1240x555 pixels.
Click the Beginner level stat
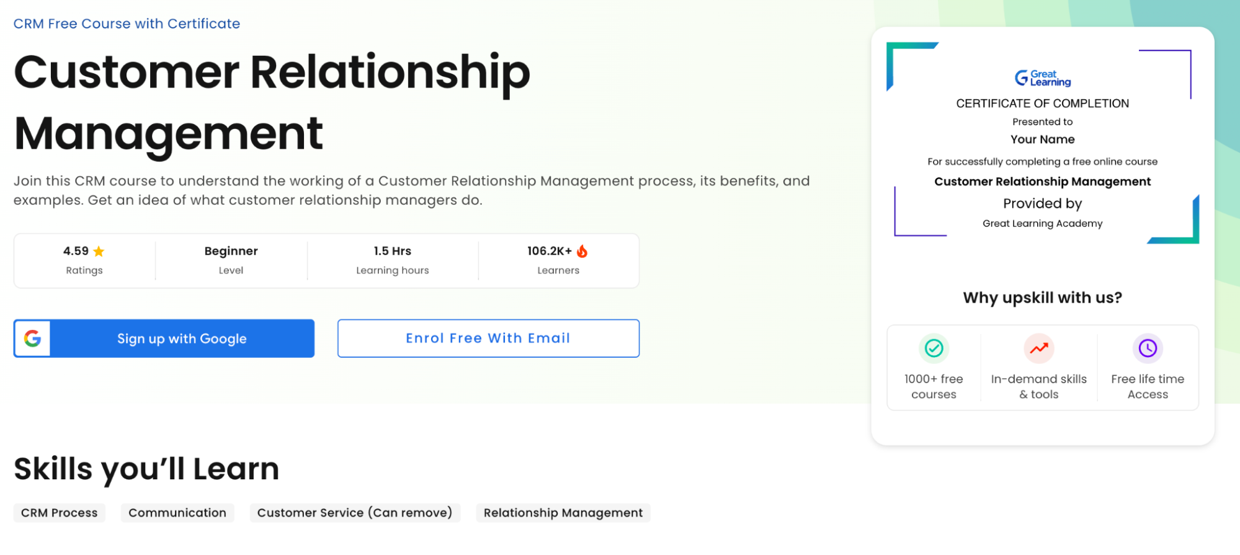click(231, 260)
